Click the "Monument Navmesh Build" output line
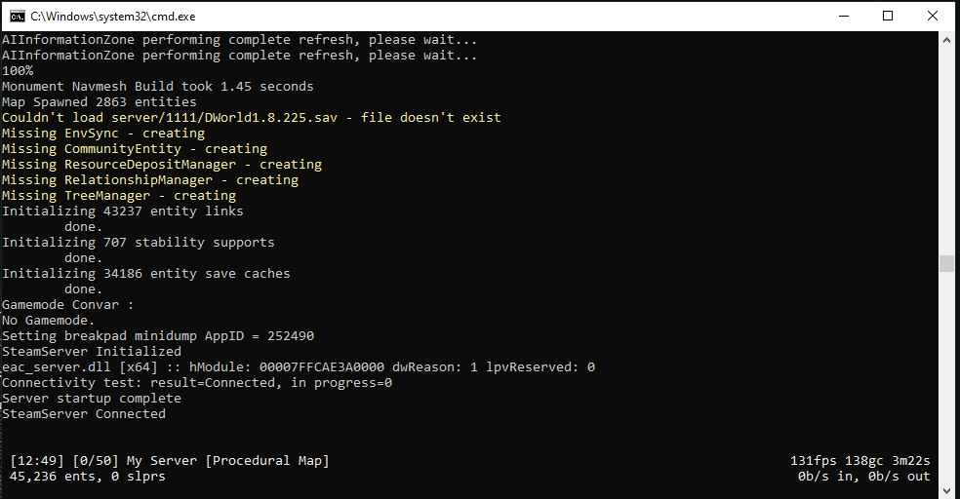960x499 pixels. coord(158,87)
